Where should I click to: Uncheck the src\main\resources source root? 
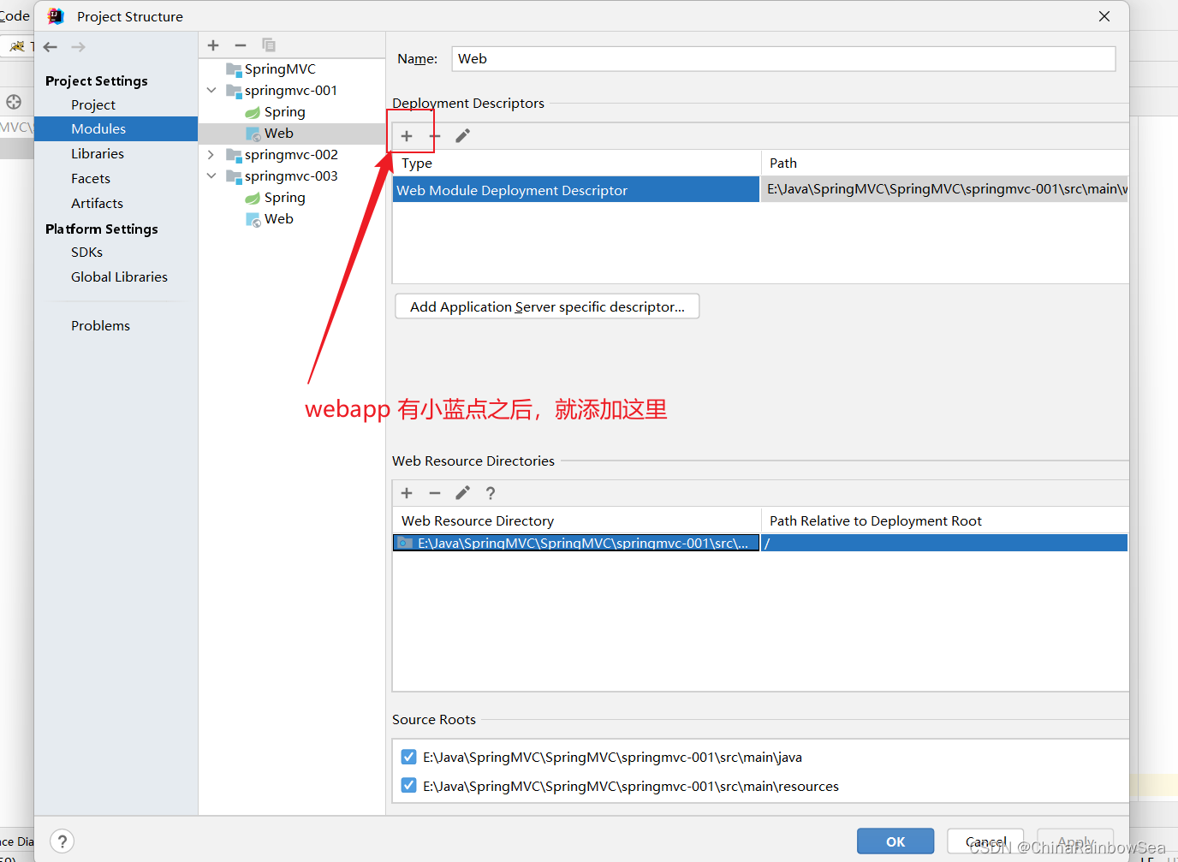409,786
